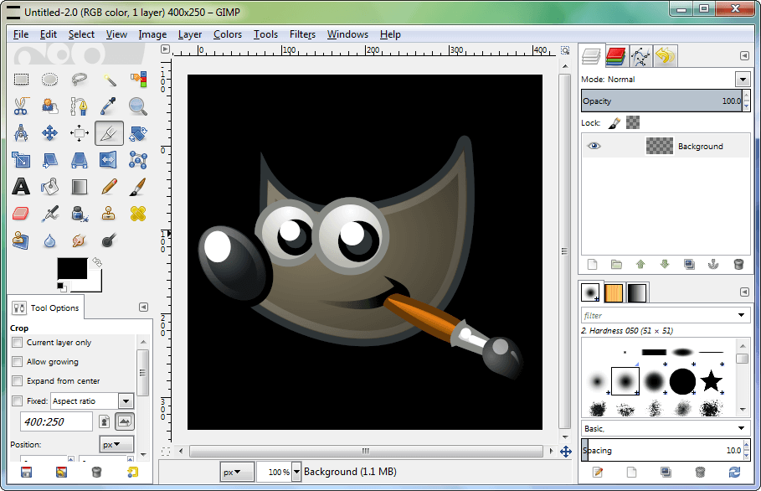Anchor the floating layer

point(713,264)
